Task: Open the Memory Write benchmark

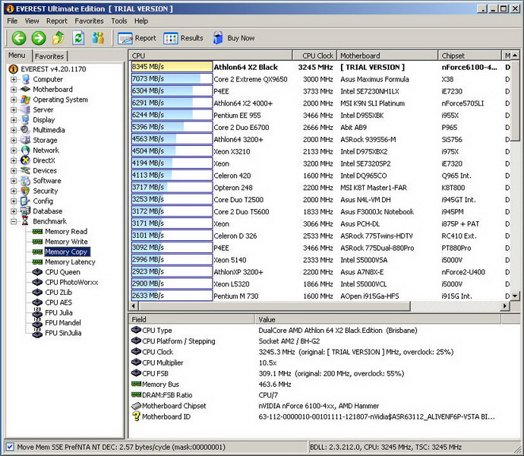Action: (66, 242)
